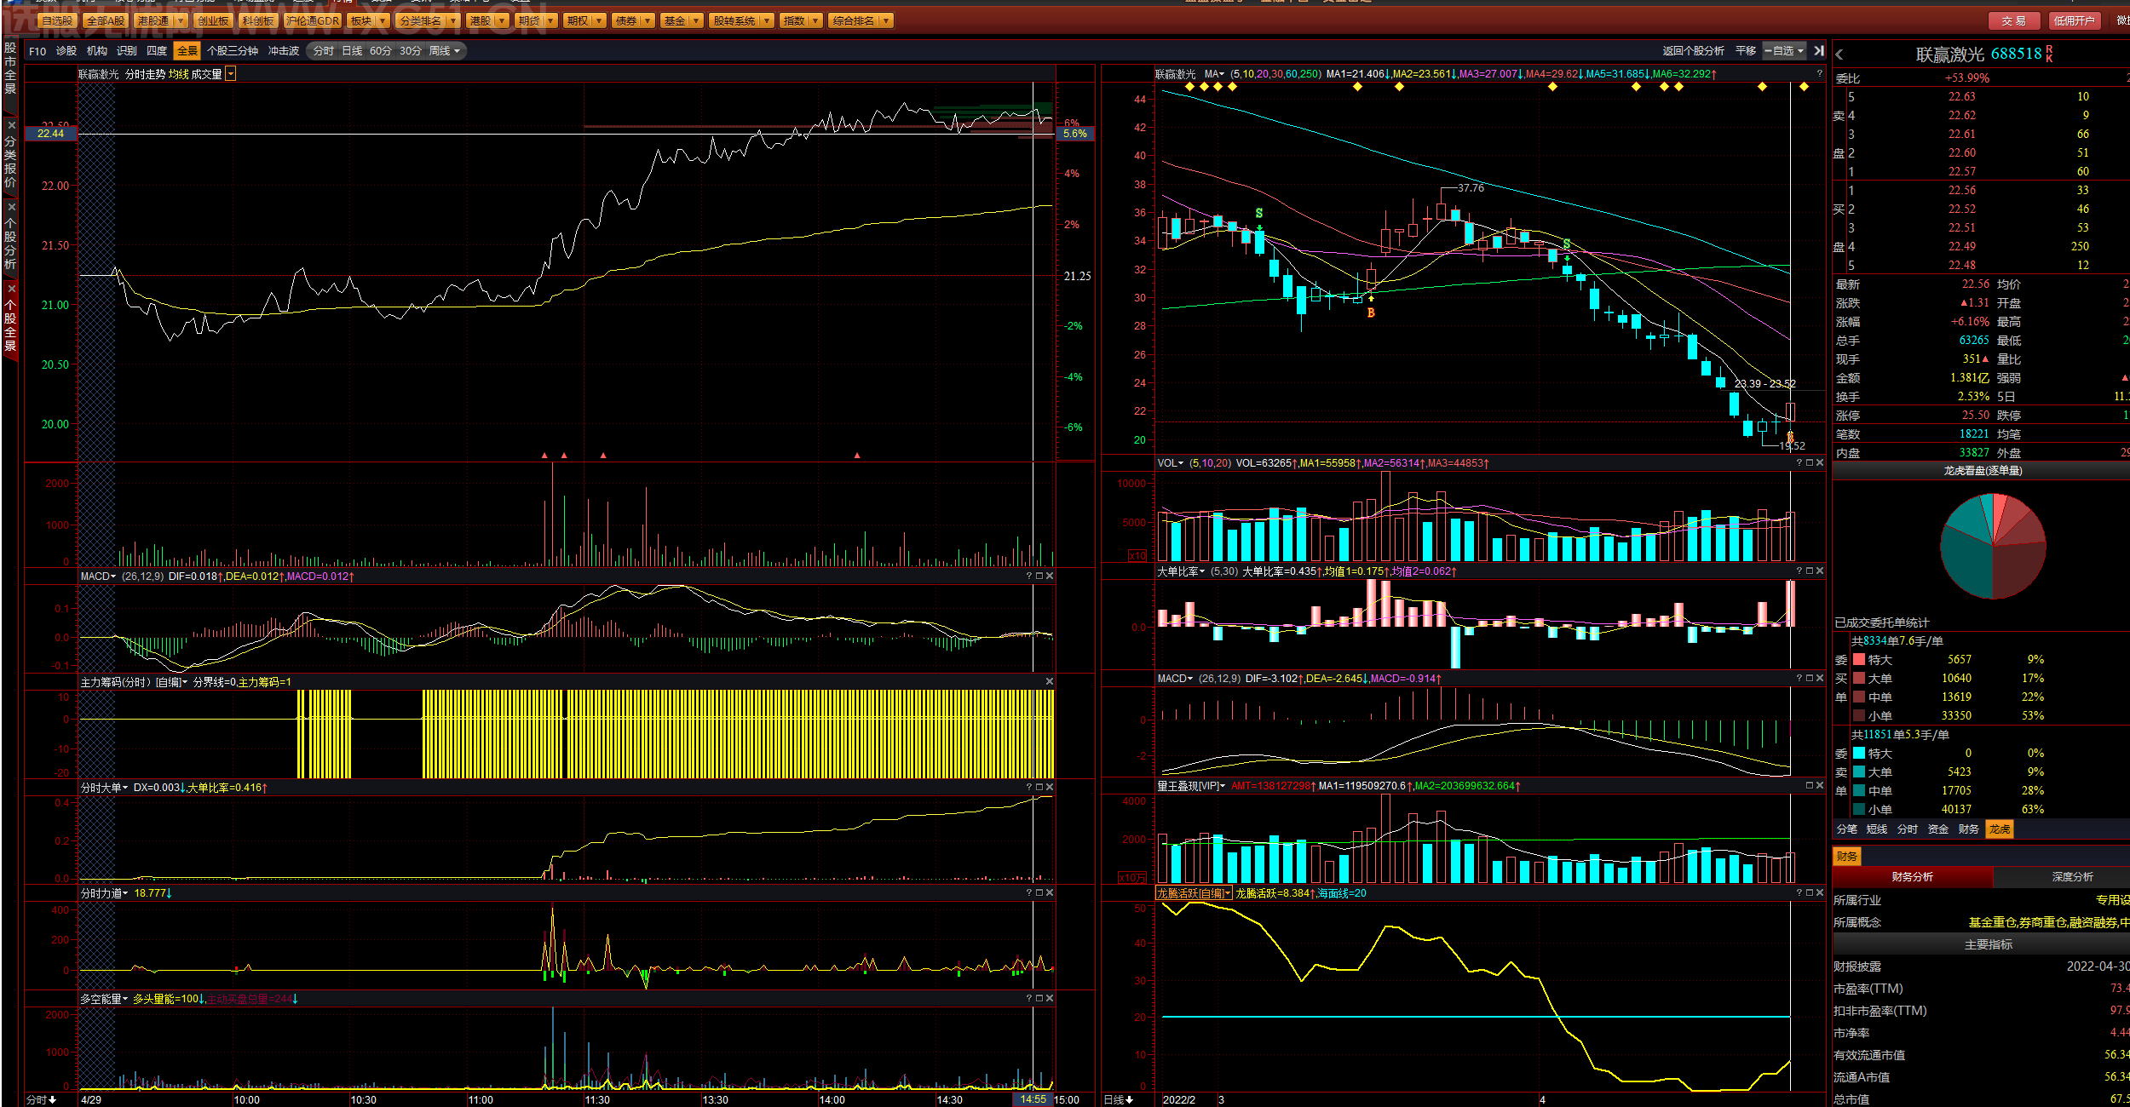Click the 交易 button
Viewport: 2130px width, 1107px height.
(2013, 20)
